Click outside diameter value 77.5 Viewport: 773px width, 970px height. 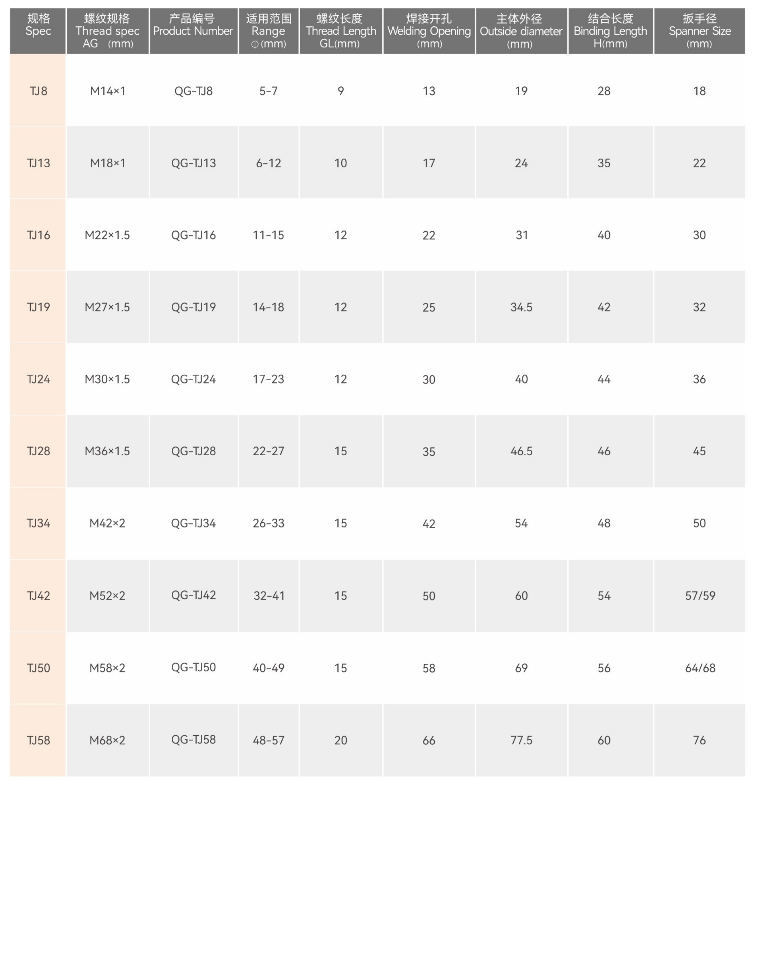tap(521, 740)
